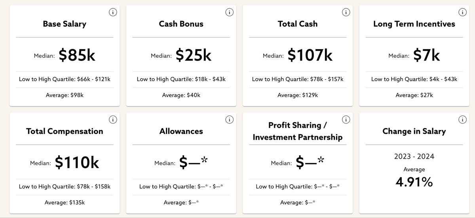
Task: Select the Cash Bonus $25k median figure
Action: [194, 56]
